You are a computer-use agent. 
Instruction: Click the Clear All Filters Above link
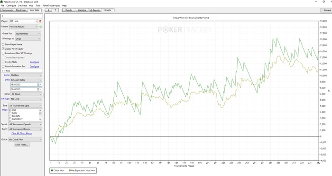click(x=22, y=133)
